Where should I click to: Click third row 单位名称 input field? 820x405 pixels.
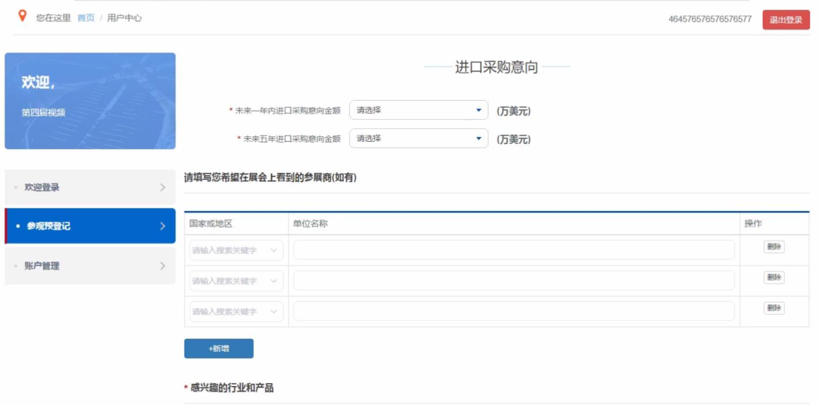click(514, 312)
